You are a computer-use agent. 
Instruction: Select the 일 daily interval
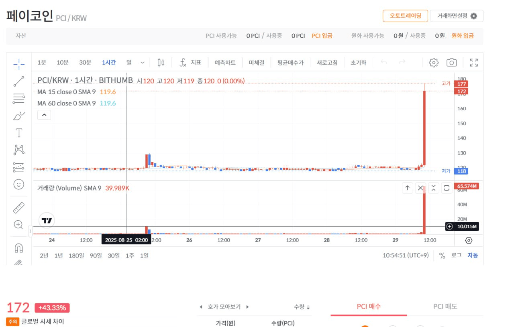pos(129,63)
